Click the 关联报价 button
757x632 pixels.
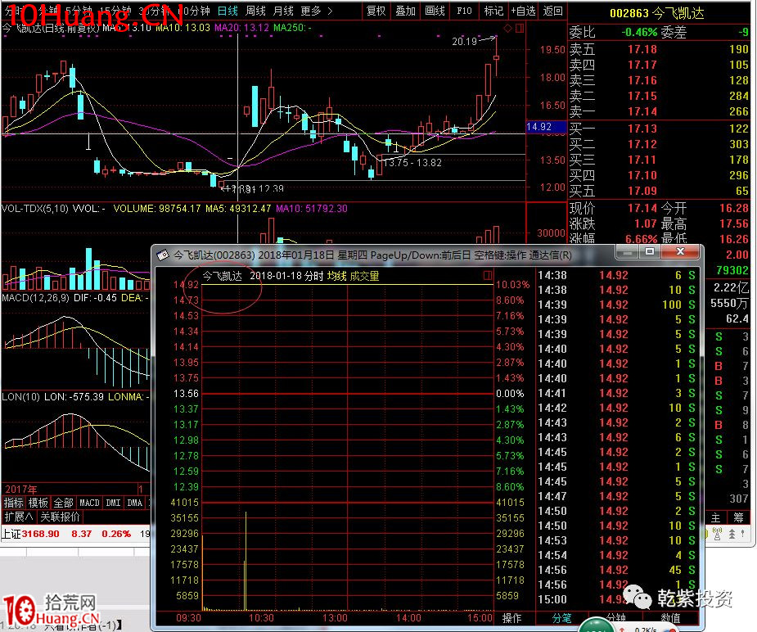tap(61, 517)
